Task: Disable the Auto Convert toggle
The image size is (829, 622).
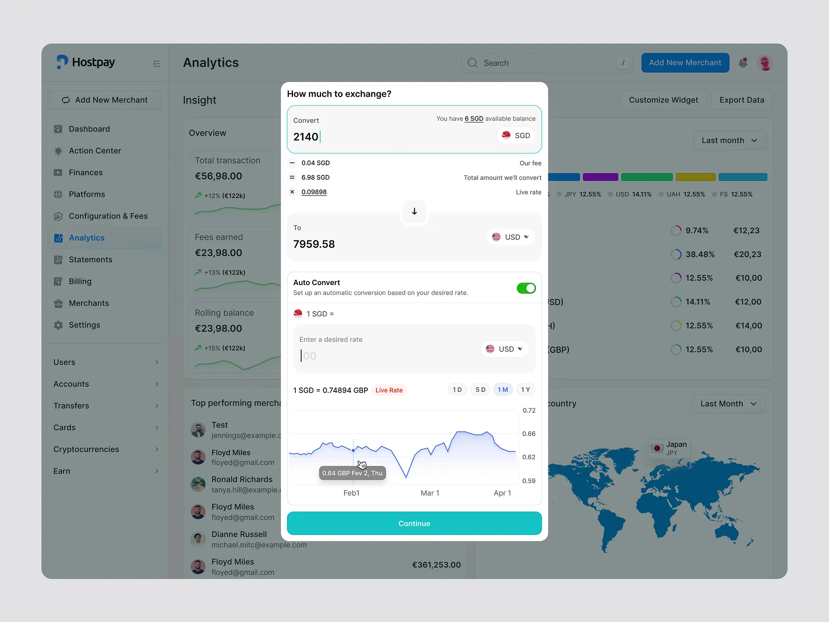Action: pyautogui.click(x=526, y=288)
